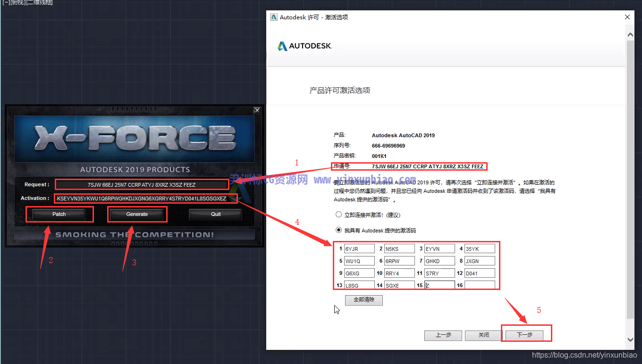Click activation code box 9 containing G6XG
The width and height of the screenshot is (642, 364).
(359, 273)
